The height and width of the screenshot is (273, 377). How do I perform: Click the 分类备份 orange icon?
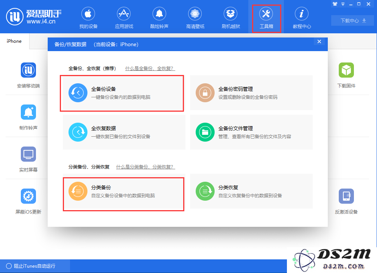click(x=78, y=191)
